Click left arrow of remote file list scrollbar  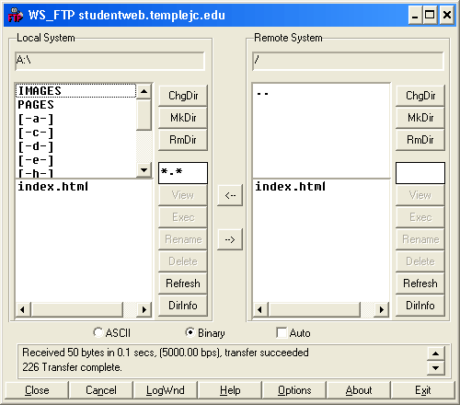tap(260, 309)
